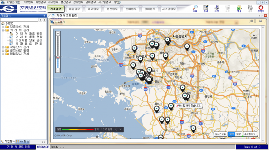Image resolution: width=269 pixels, height=150 pixels.
Task: Select 거래처별 단종 관리 tree item
Action: click(x=29, y=40)
